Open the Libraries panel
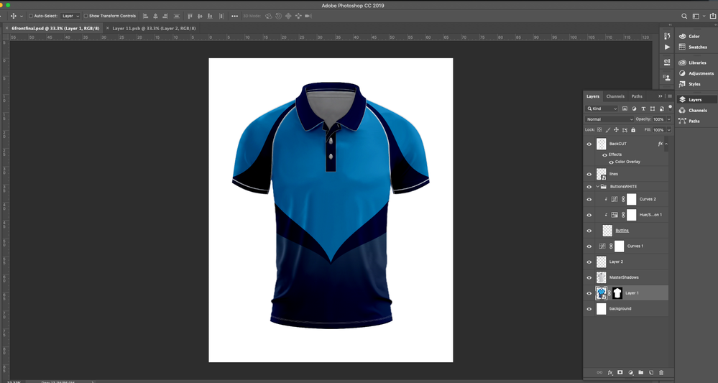Viewport: 718px width, 383px height. (x=696, y=63)
